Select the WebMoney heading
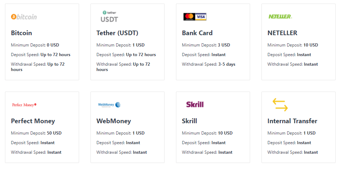 coord(114,121)
